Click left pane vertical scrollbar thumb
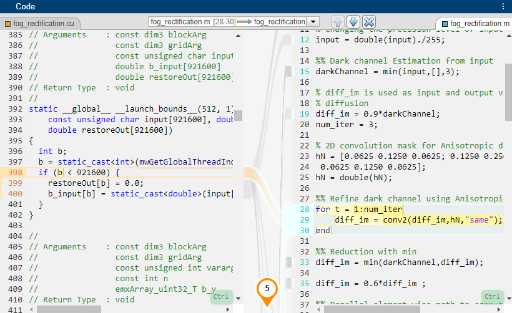512x313 pixels. [238, 116]
